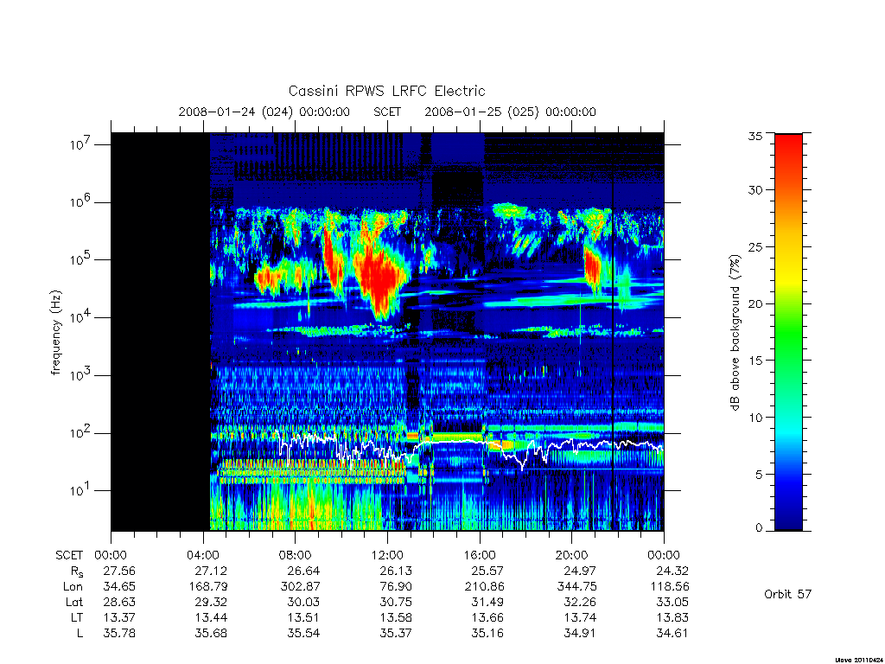Click the frequency tick label for 10 to the 4
The width and height of the screenshot is (885, 664).
click(80, 318)
